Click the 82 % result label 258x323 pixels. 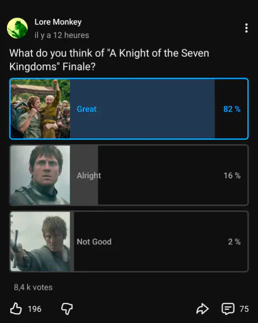(232, 109)
